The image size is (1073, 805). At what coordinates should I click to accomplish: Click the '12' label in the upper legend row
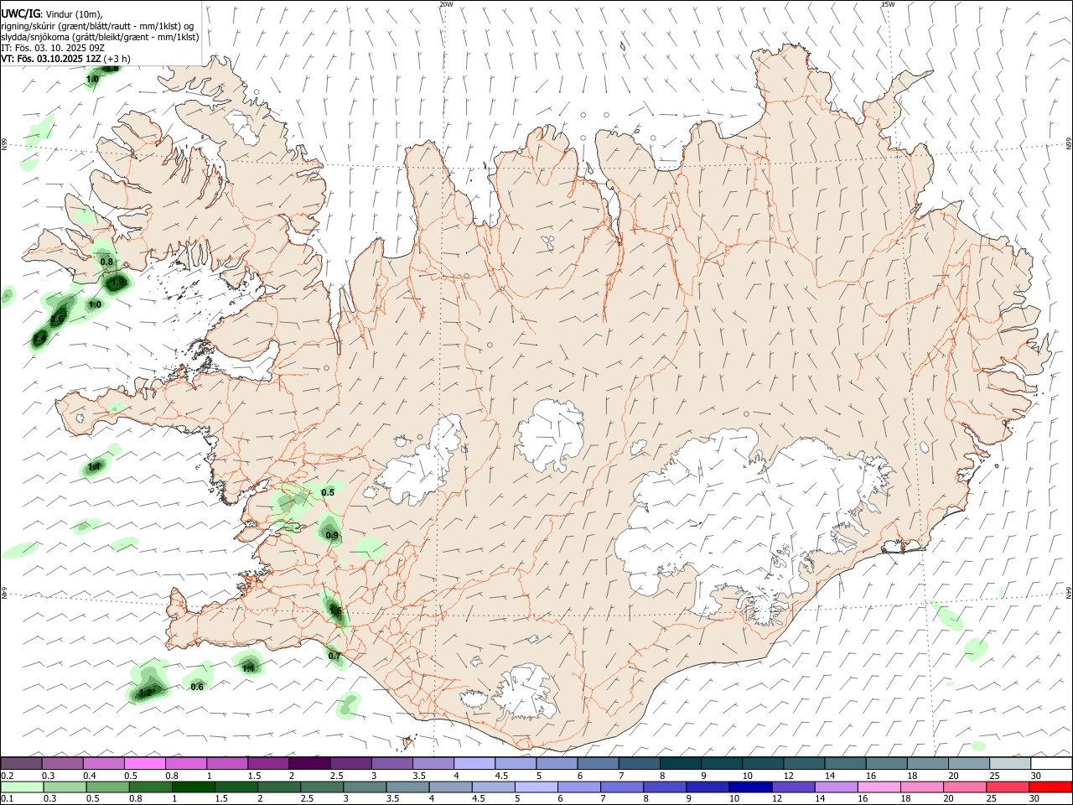[x=789, y=776]
